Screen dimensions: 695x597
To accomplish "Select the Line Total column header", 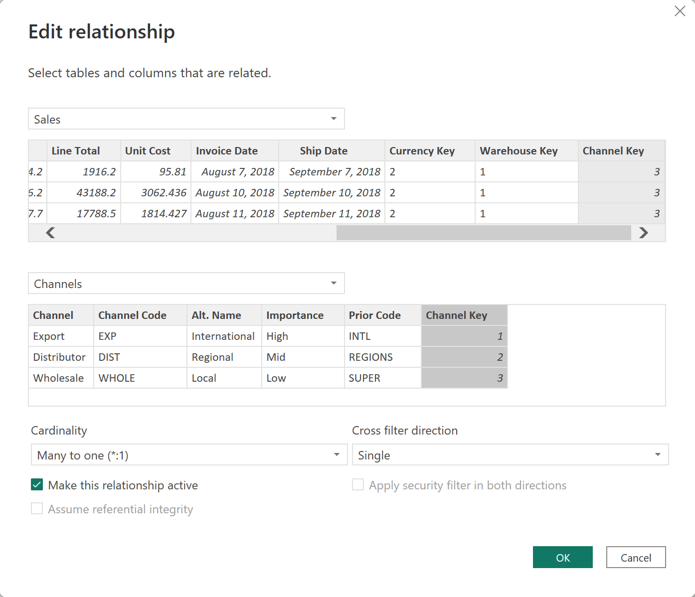I will [84, 151].
